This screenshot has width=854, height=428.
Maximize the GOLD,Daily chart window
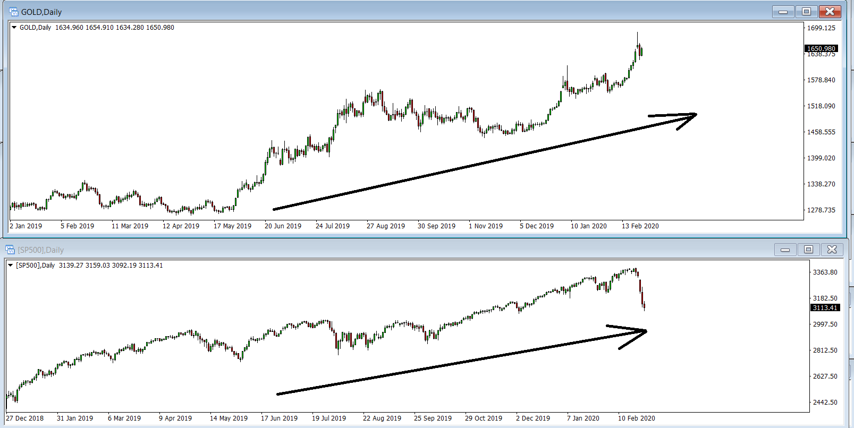click(x=806, y=12)
